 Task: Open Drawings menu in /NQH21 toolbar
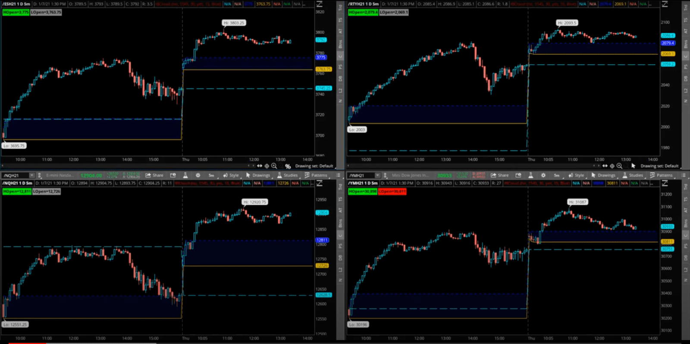pos(258,175)
